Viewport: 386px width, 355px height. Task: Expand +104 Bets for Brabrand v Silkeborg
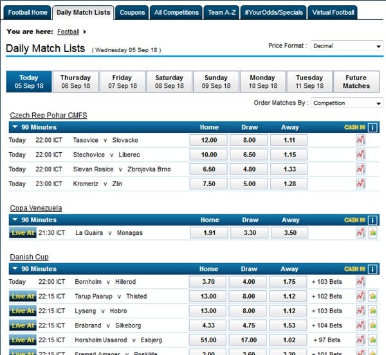327,325
